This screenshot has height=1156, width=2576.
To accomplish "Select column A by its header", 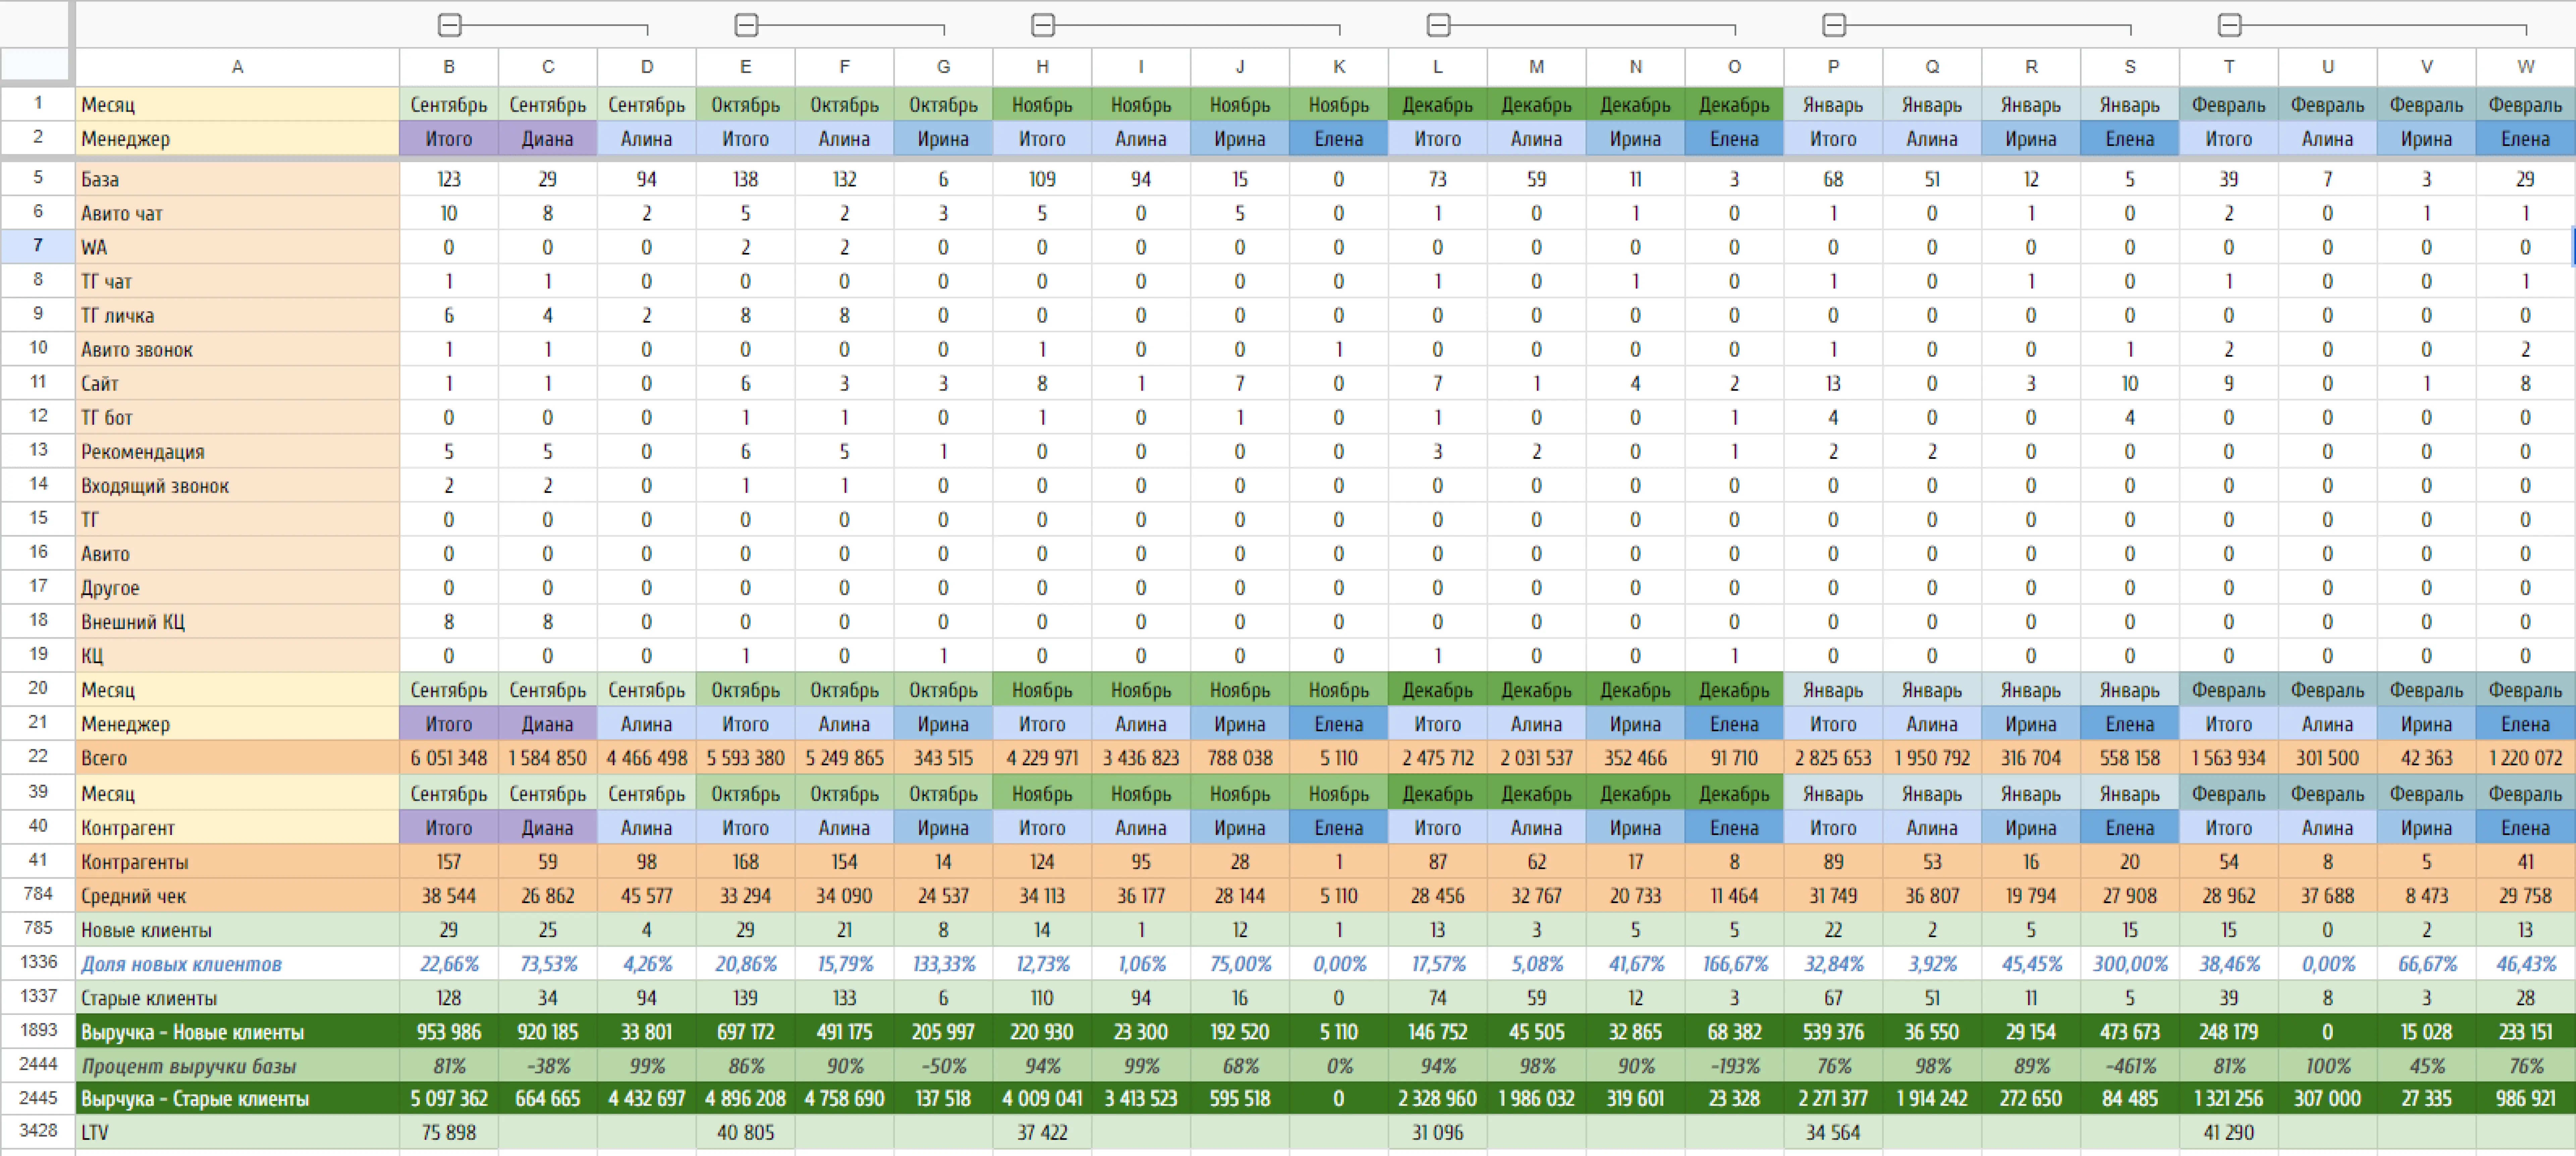I will tap(237, 67).
